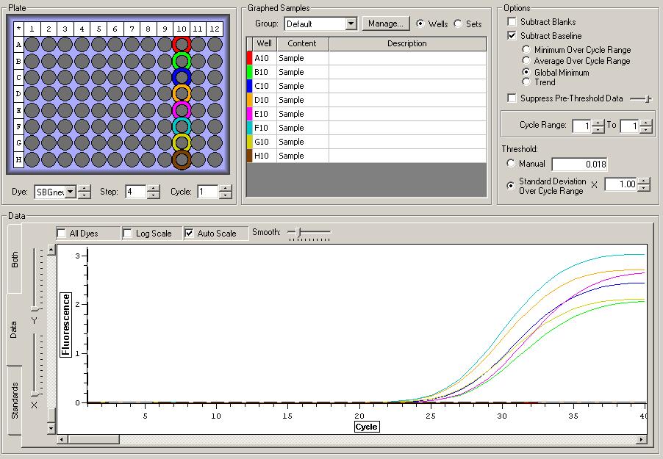Click the plate Cycle spinner arrows

[x=226, y=192]
